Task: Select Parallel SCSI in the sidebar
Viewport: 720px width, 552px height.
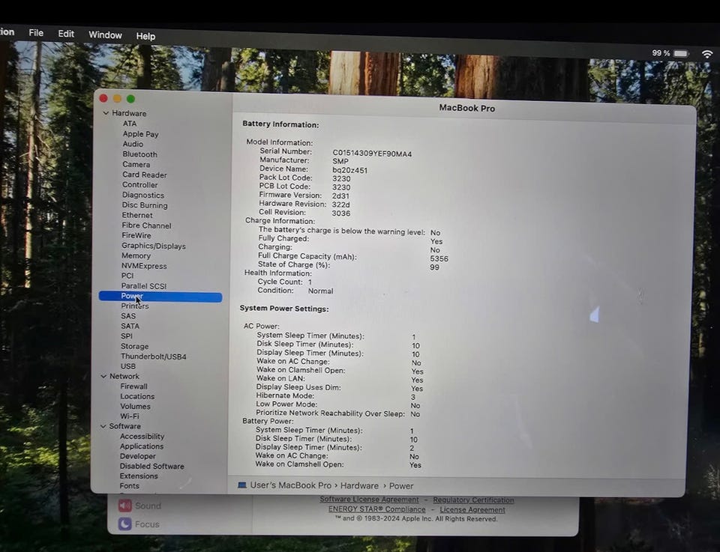Action: (144, 285)
